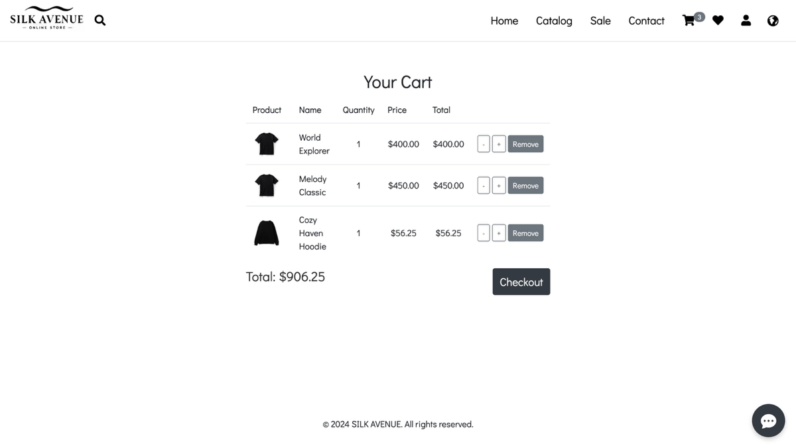Open the user account icon
The image size is (796, 448).
[x=746, y=21]
